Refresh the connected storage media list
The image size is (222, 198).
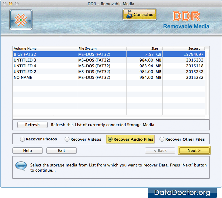click(32, 125)
